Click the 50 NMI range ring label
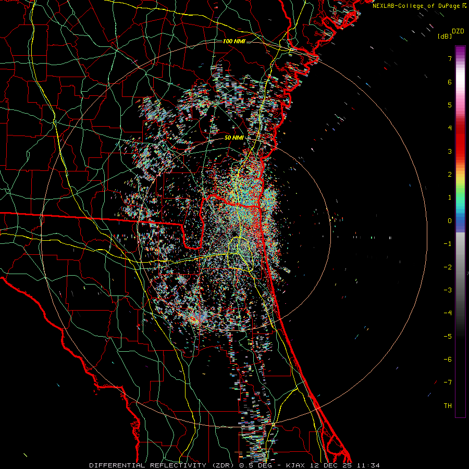The height and width of the screenshot is (469, 469). pos(234,138)
